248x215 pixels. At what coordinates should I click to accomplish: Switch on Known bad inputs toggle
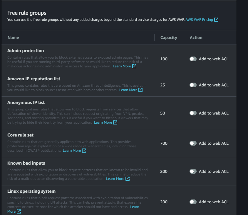point(193,171)
